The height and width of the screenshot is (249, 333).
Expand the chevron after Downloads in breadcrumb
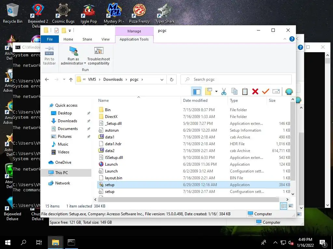(x=126, y=80)
